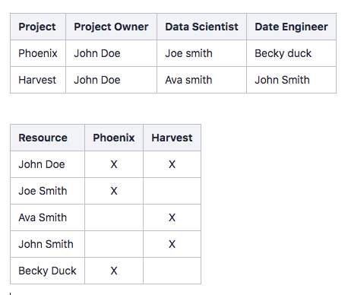Click the Joe smith data scientist cell
Viewport: 348px width, 295px height.
(x=201, y=53)
